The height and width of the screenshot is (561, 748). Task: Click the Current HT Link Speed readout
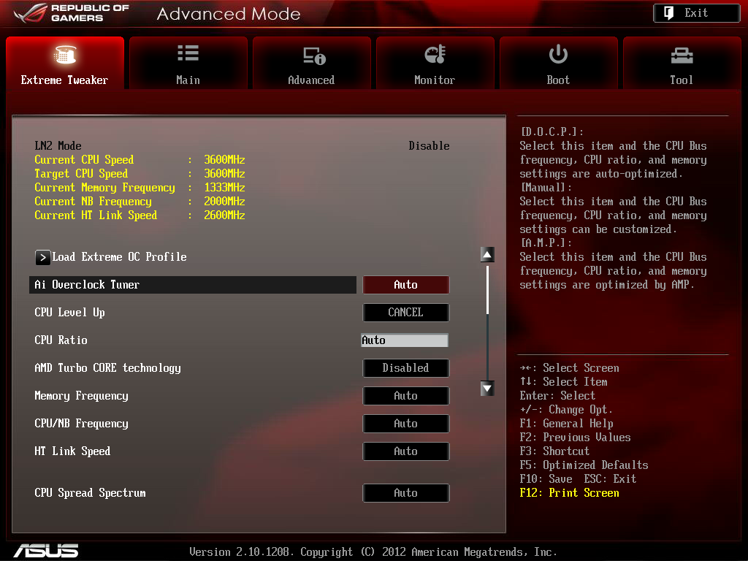(x=140, y=215)
